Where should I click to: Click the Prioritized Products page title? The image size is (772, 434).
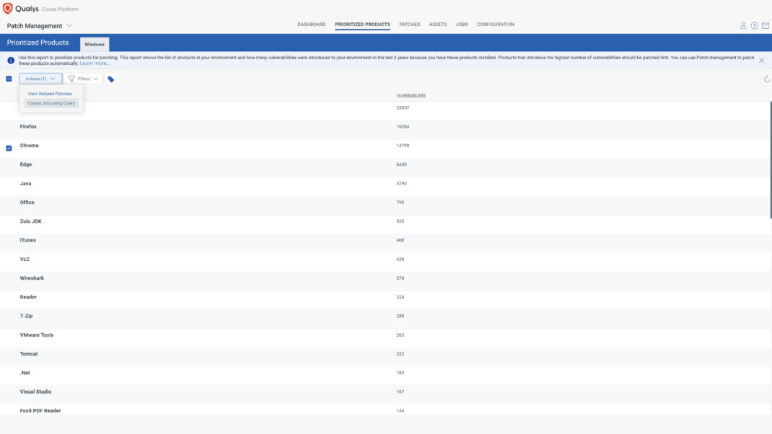pos(38,43)
